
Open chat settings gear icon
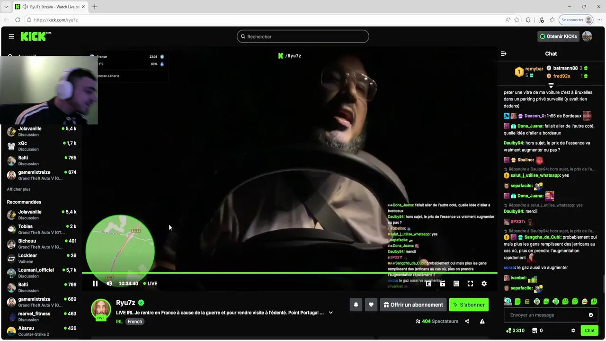point(573,331)
